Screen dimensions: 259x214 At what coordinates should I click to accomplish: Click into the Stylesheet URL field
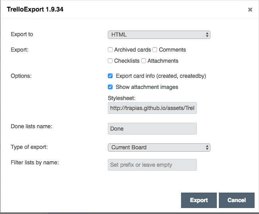tap(152, 108)
